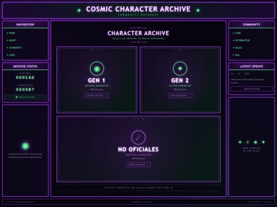Click the five-point star above 'Keep looking at the stars'
This screenshot has height=207, width=277.
tap(255, 142)
